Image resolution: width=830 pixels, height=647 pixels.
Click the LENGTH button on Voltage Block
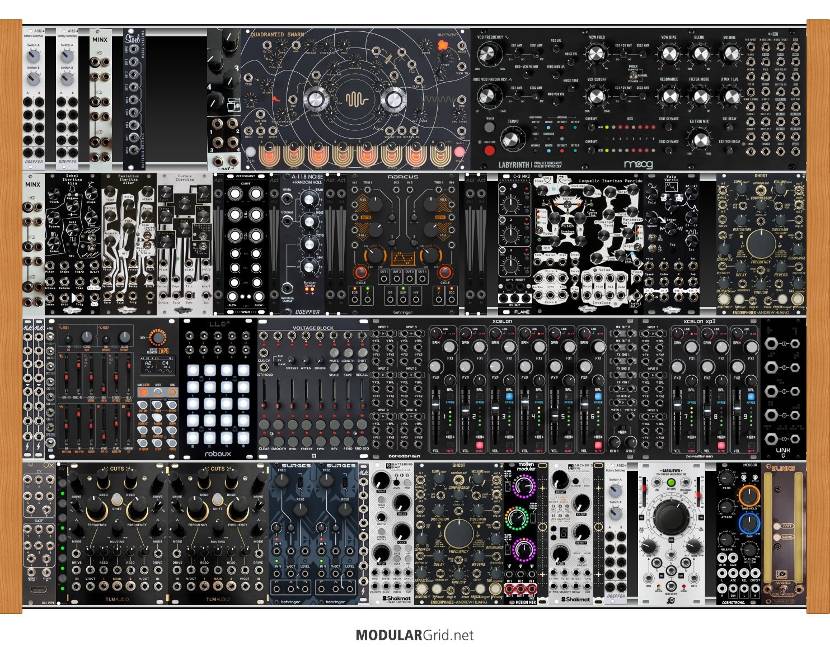pos(348,353)
